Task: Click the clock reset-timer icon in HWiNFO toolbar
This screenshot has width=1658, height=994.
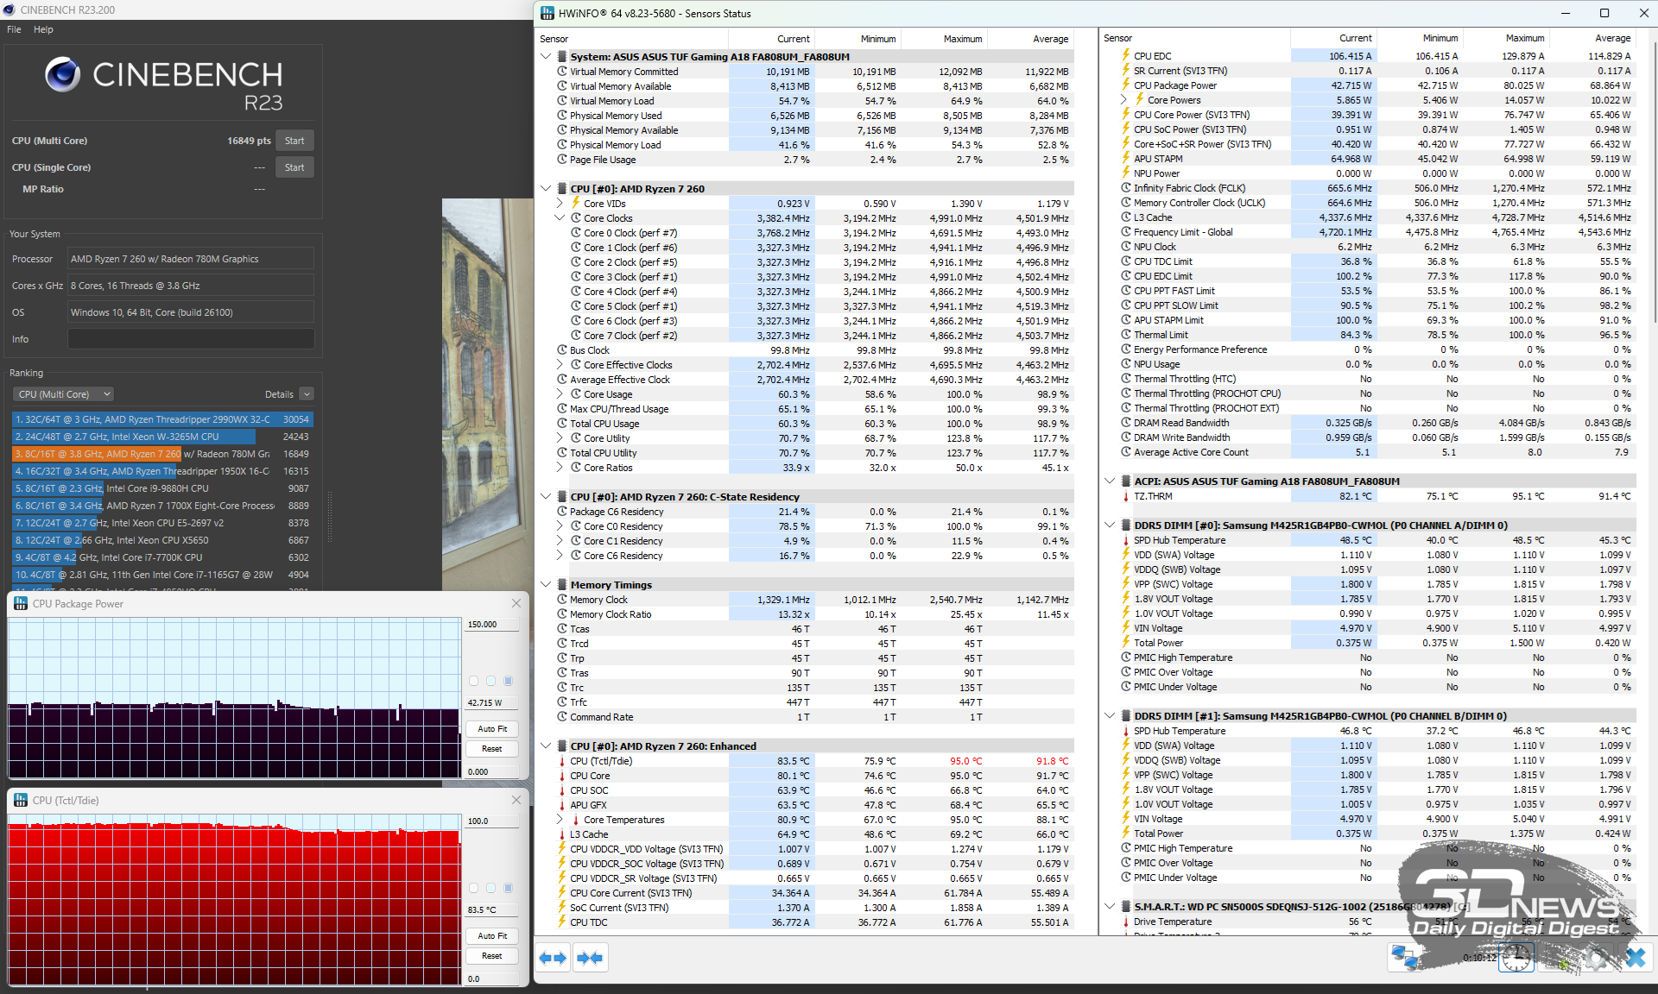Action: [x=1515, y=958]
